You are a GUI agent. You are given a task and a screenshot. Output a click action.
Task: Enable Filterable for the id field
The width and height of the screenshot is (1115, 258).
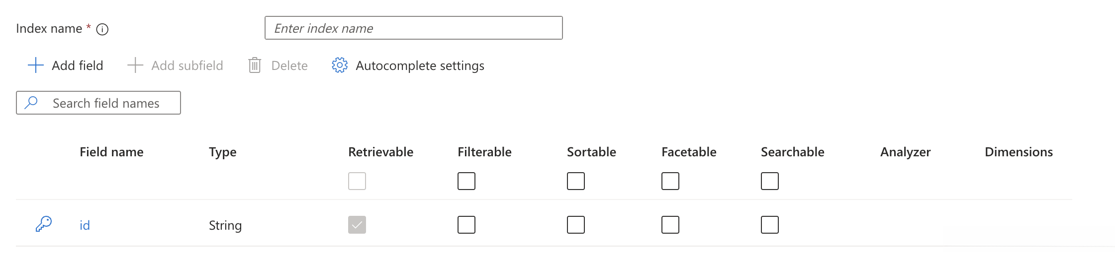pos(466,225)
